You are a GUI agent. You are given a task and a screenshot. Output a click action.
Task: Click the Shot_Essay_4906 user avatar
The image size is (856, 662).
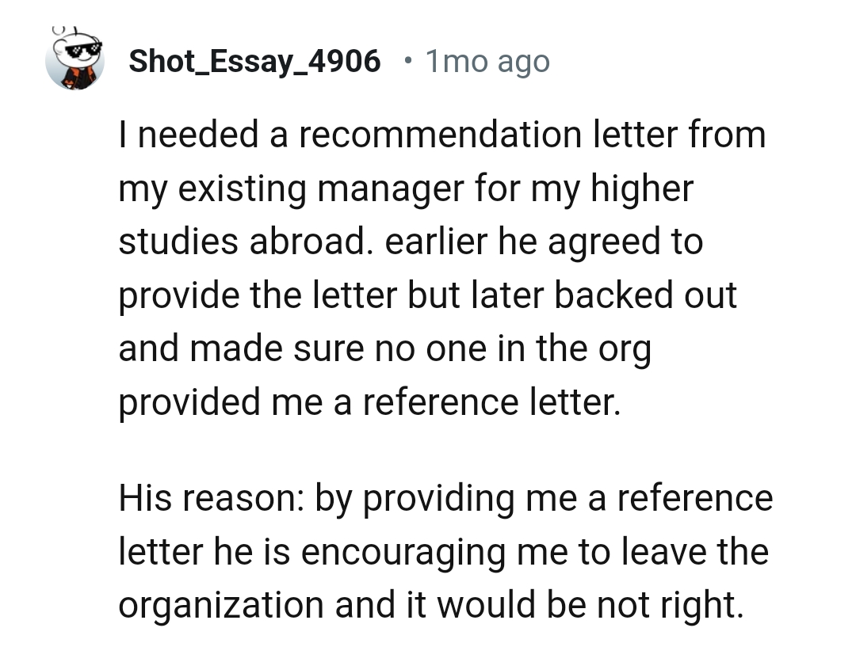pyautogui.click(x=75, y=62)
